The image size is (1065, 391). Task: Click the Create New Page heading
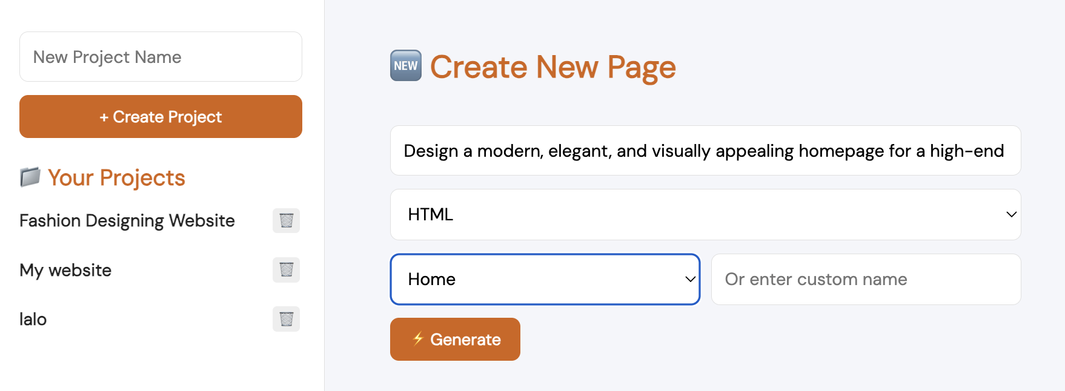click(x=552, y=67)
